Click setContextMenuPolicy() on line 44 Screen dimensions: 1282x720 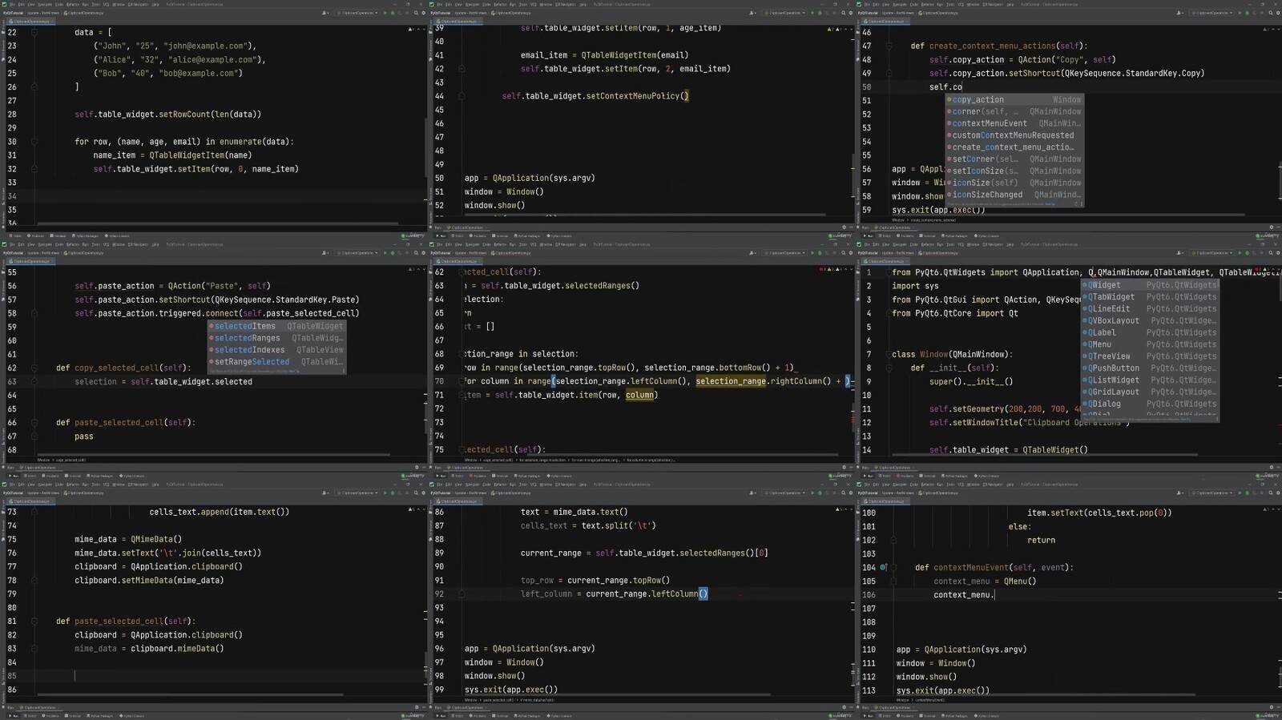(x=637, y=95)
